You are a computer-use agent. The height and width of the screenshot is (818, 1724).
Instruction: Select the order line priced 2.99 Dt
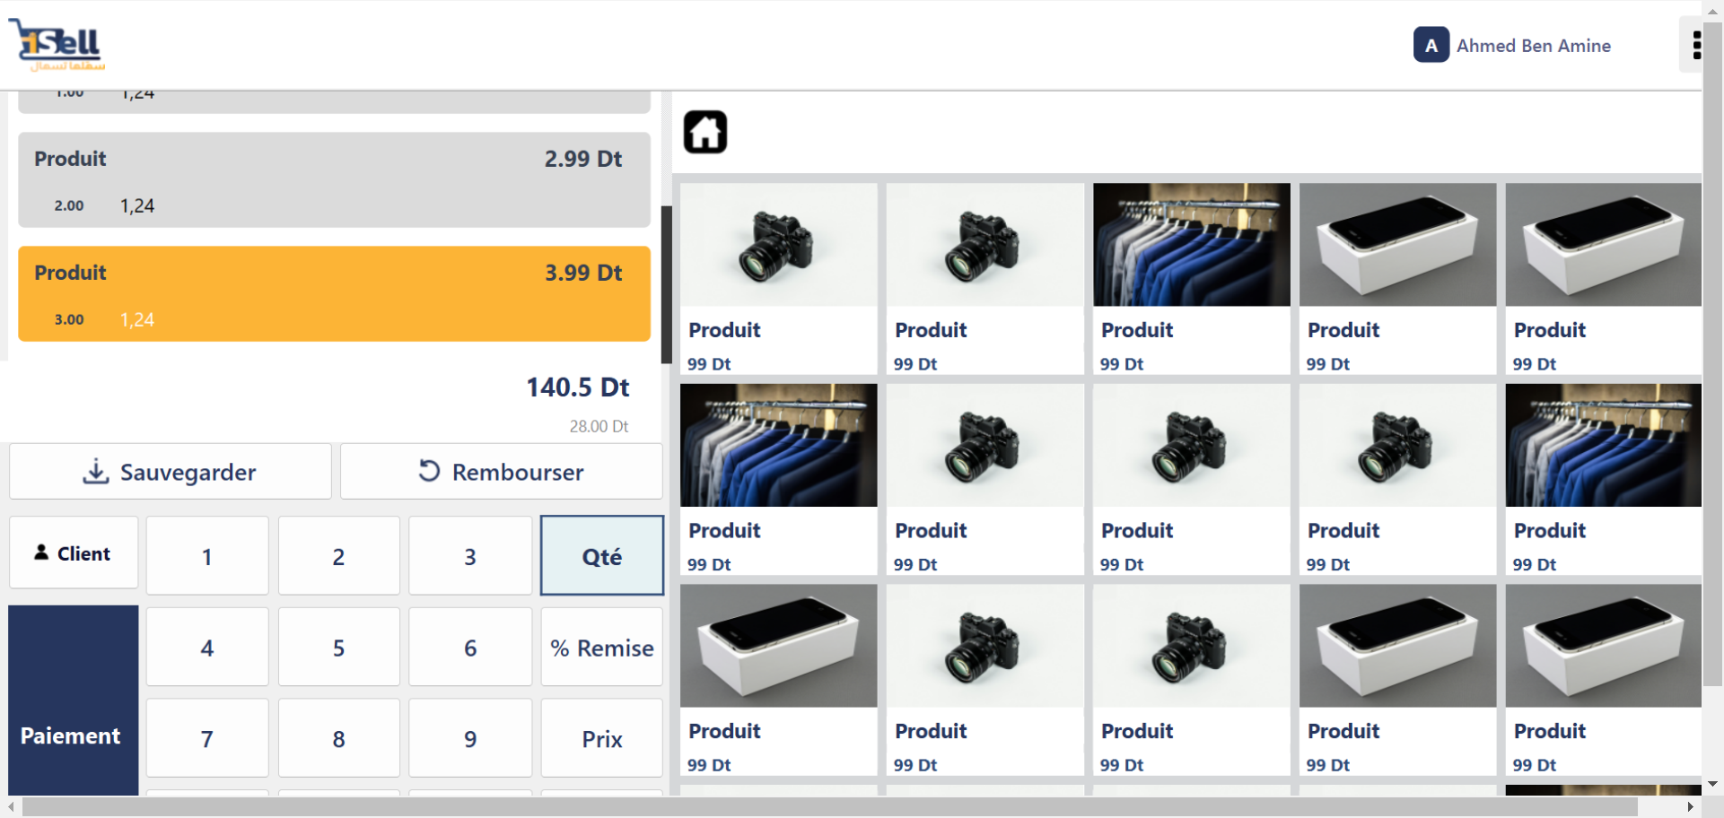pos(334,180)
